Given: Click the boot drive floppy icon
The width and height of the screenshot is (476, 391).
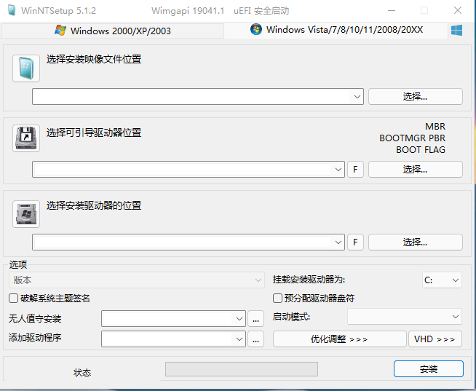Looking at the screenshot, I should (26, 138).
